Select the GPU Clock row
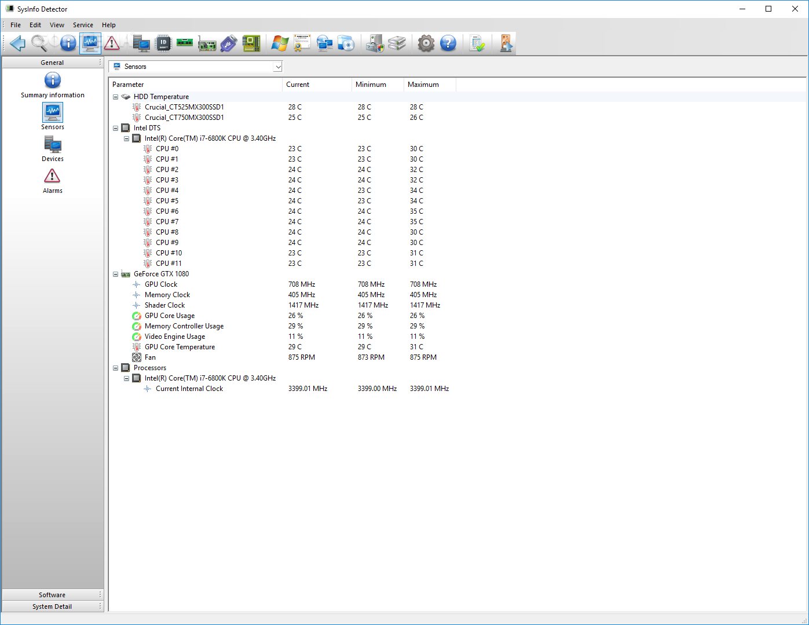Image resolution: width=809 pixels, height=625 pixels. point(457,284)
